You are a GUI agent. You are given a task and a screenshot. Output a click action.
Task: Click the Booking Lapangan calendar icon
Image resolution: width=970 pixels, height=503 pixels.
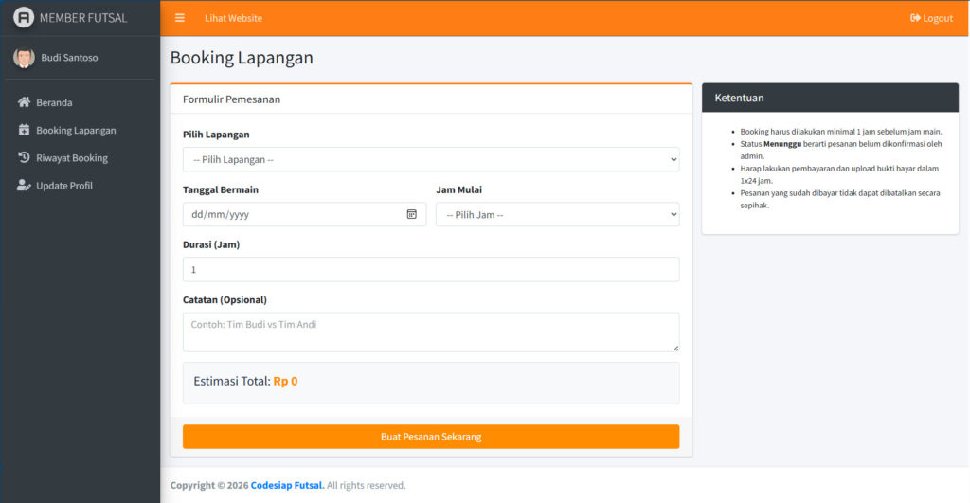coord(25,131)
